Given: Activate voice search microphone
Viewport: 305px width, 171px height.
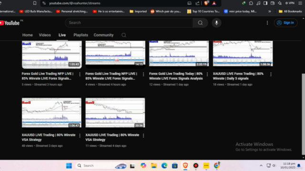Looking at the screenshot, I should (x=216, y=23).
